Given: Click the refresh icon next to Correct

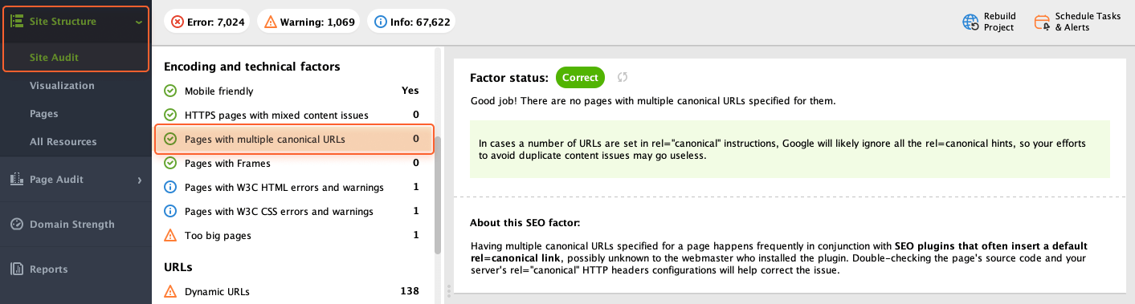Looking at the screenshot, I should point(622,77).
